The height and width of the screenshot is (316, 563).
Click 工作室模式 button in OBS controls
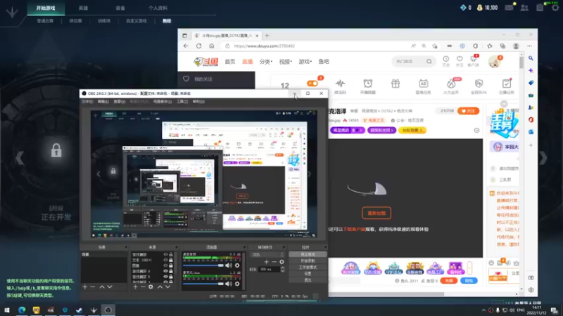coord(308,268)
